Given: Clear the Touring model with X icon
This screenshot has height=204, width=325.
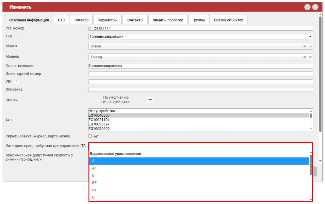Looking at the screenshot, I should (x=304, y=57).
